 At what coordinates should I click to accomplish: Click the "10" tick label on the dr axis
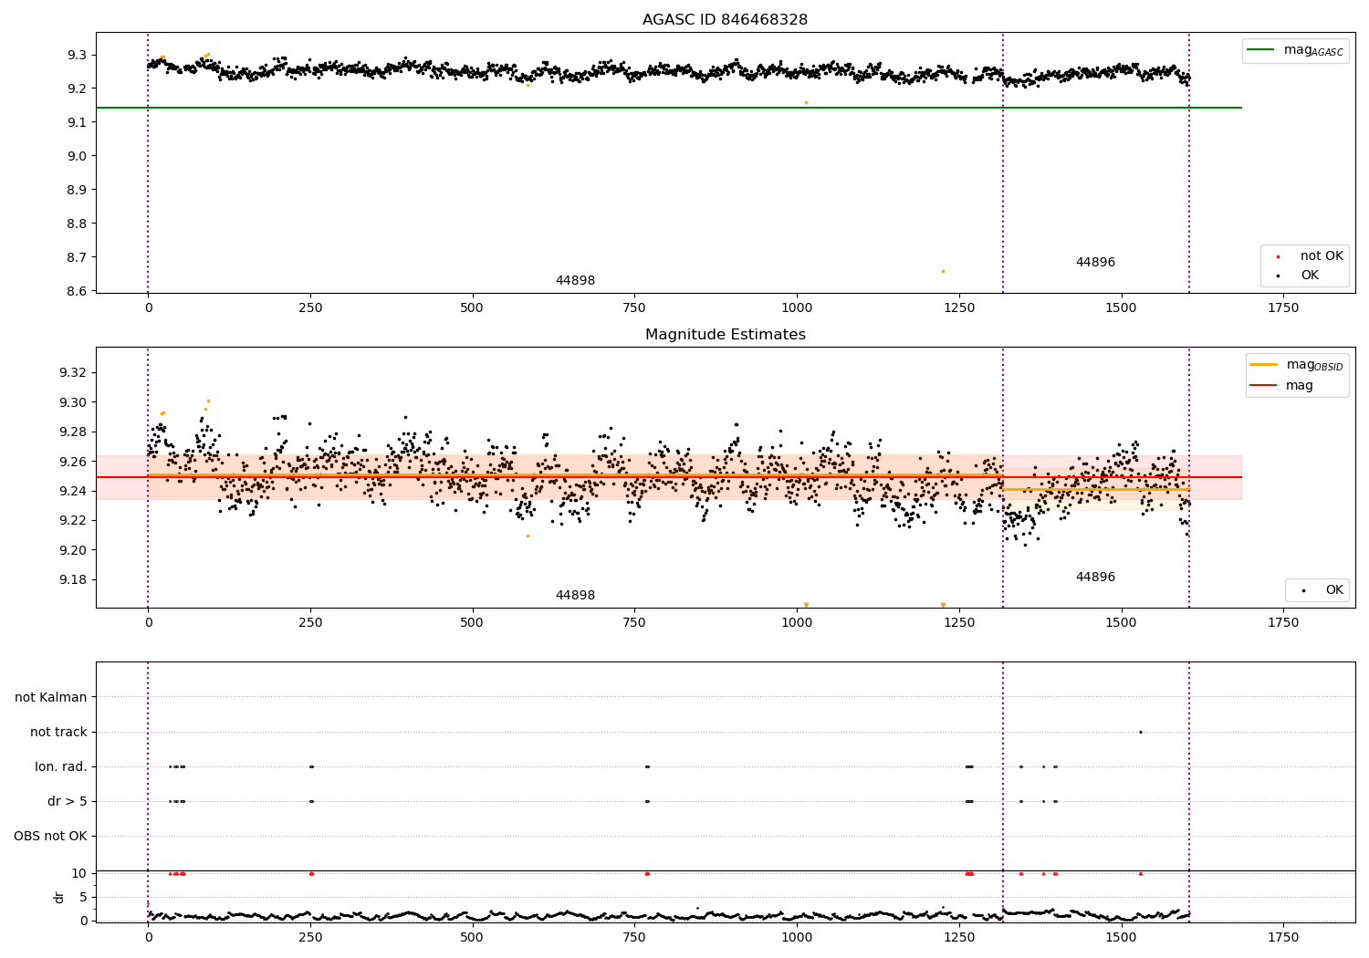pyautogui.click(x=79, y=873)
